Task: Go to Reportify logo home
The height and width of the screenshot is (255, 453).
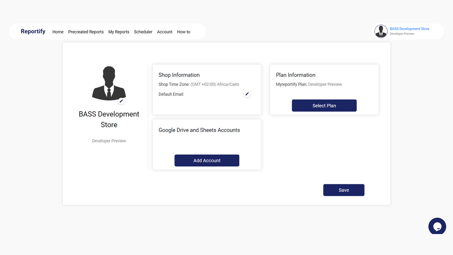Action: pos(33,31)
